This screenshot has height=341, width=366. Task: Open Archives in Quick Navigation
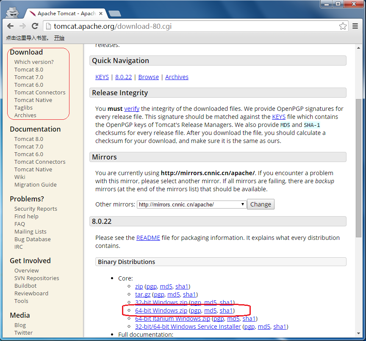click(x=177, y=77)
